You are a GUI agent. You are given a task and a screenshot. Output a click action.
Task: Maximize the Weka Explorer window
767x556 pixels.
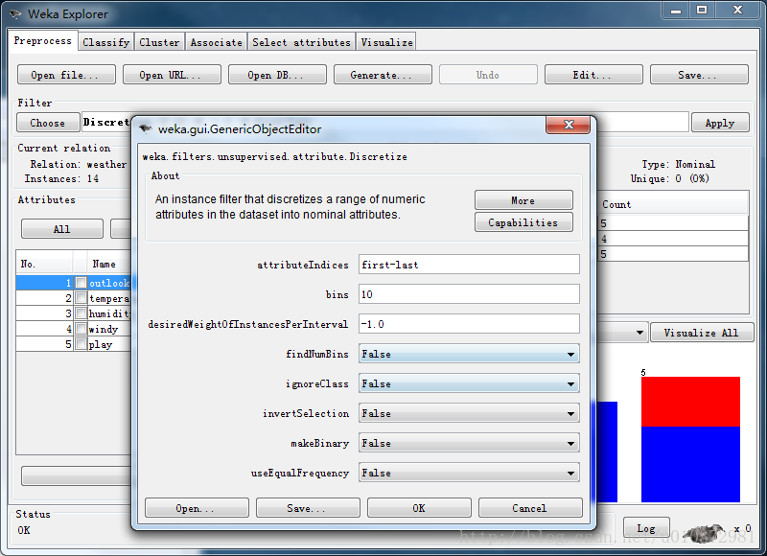702,11
